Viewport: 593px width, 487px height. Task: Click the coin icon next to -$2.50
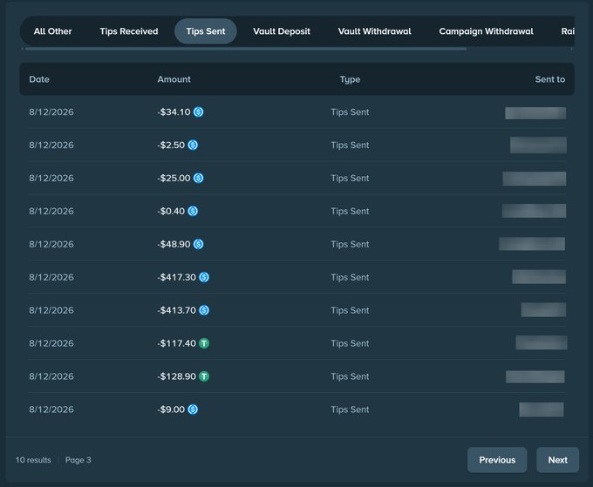pos(193,145)
